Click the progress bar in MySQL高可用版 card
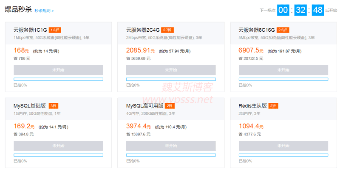Image resolution: width=340 pixels, height=171 pixels. (x=170, y=155)
